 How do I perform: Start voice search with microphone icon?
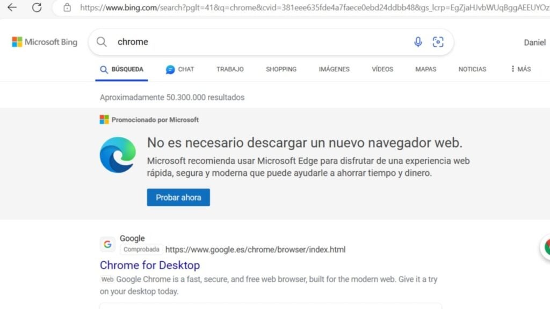[x=418, y=42]
